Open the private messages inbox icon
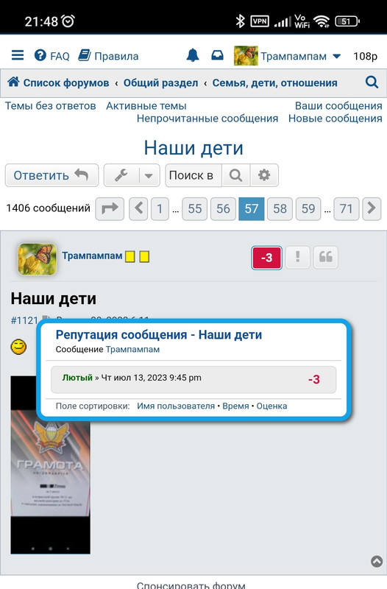Viewport: 387px width, 589px height. click(x=217, y=56)
